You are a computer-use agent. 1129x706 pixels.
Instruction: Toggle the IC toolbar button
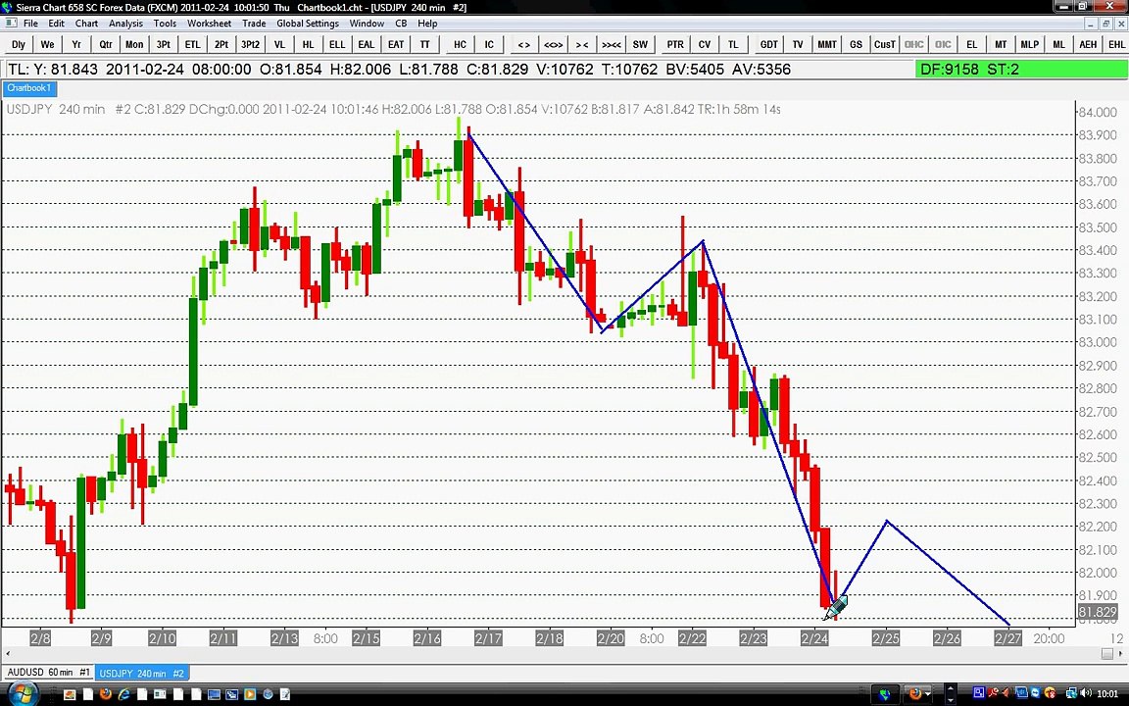pos(489,45)
